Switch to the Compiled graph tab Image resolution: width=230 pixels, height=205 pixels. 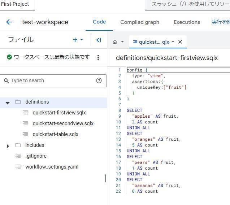140,22
